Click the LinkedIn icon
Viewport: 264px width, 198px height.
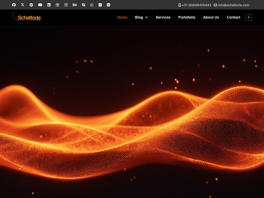49,5
